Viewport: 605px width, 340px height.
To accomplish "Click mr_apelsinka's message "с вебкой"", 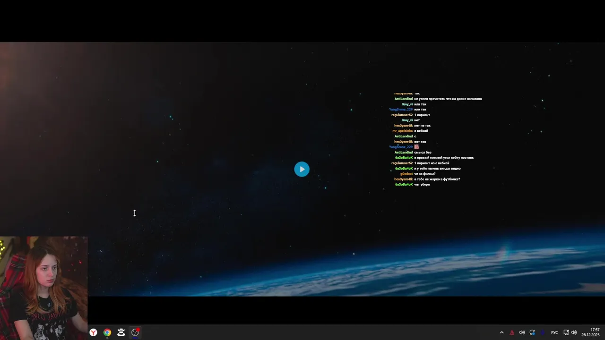I will [x=421, y=131].
